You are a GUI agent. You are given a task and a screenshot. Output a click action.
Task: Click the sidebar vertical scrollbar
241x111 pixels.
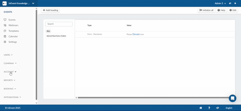[x=36, y=55]
